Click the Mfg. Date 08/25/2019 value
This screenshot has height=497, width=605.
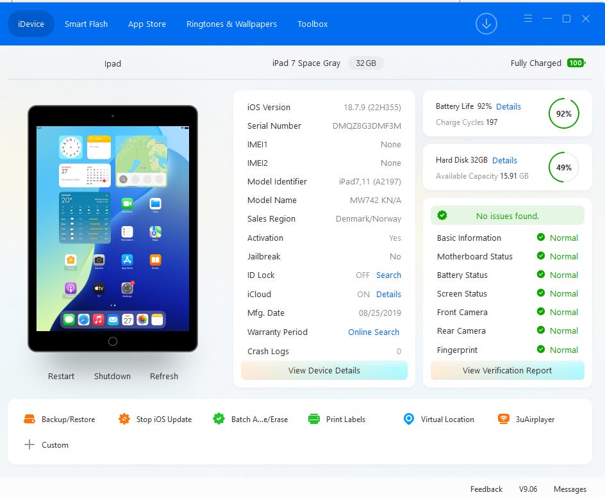(379, 313)
